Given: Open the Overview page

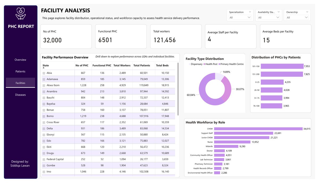Looking at the screenshot, I should 20,60.
